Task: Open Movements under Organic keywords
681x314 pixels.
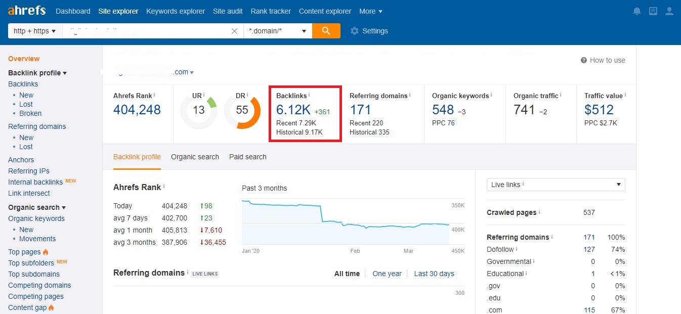Action: 37,239
